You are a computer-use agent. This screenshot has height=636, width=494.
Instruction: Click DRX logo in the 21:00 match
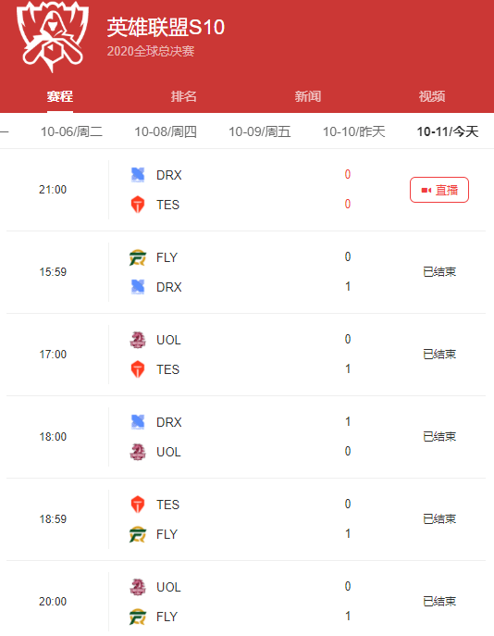[138, 175]
